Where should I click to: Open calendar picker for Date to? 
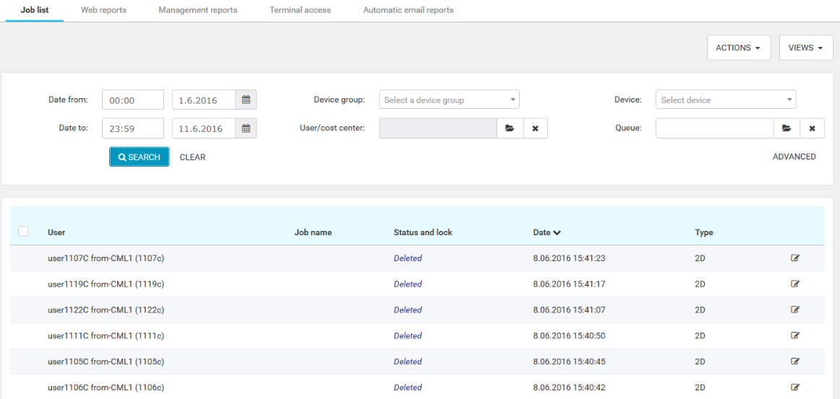pos(246,128)
